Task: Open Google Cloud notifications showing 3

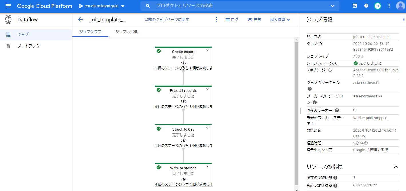Action: 377,6
